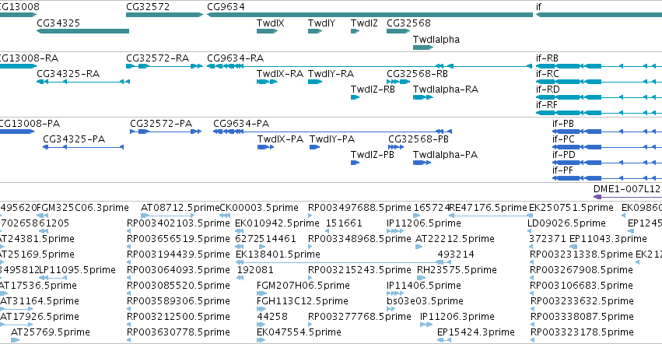Click EST EK138401.5prime
662x344 pixels.
click(x=278, y=254)
